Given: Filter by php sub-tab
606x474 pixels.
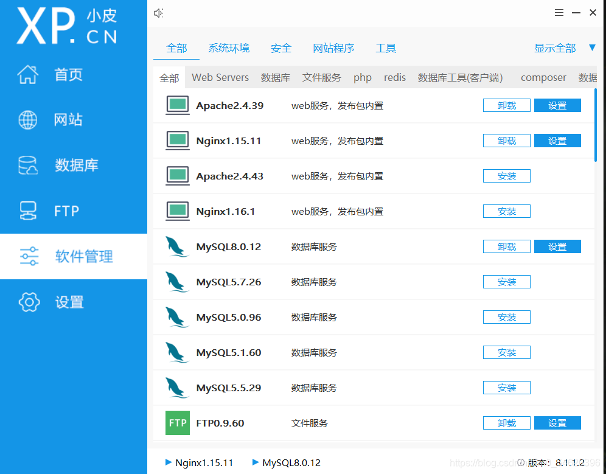Looking at the screenshot, I should click(x=363, y=78).
